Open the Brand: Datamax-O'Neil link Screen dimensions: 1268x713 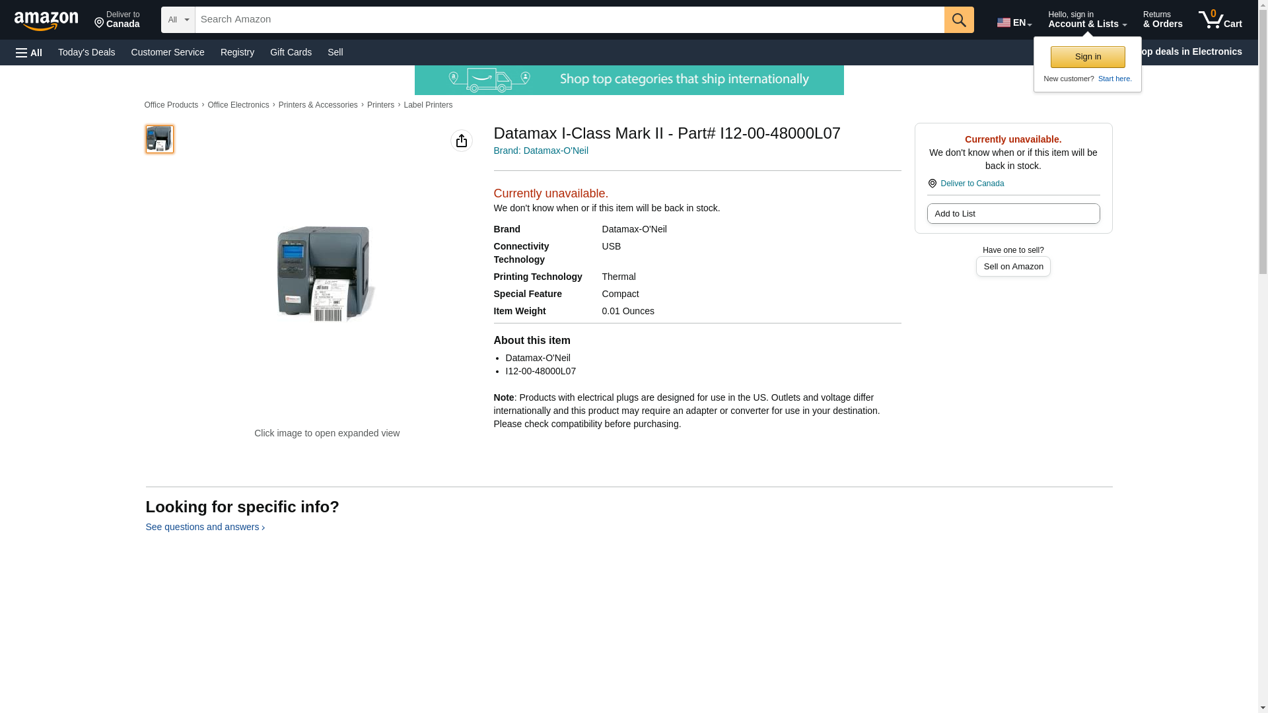point(540,151)
